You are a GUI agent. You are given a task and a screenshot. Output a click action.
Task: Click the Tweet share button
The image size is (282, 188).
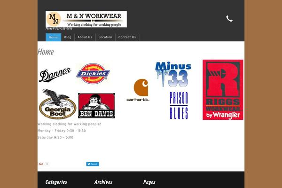(x=93, y=164)
